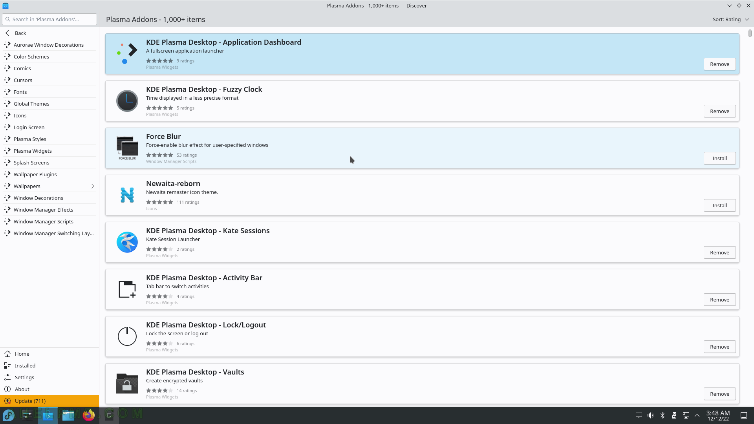Select the Splash Screens category
Screen dimensions: 754x424
pos(49,163)
